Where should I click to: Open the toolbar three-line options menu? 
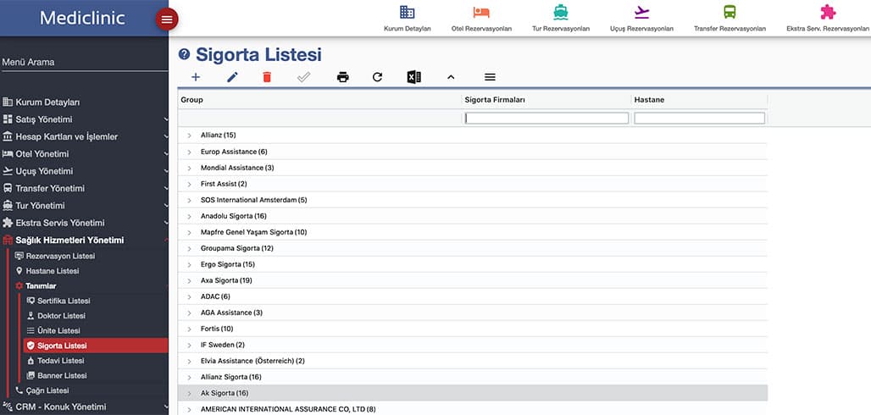coord(490,77)
